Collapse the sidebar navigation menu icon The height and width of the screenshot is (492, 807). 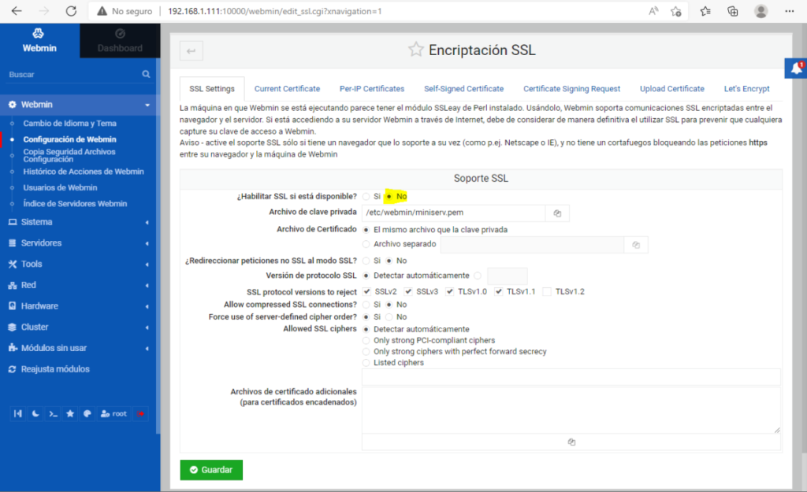(x=17, y=413)
